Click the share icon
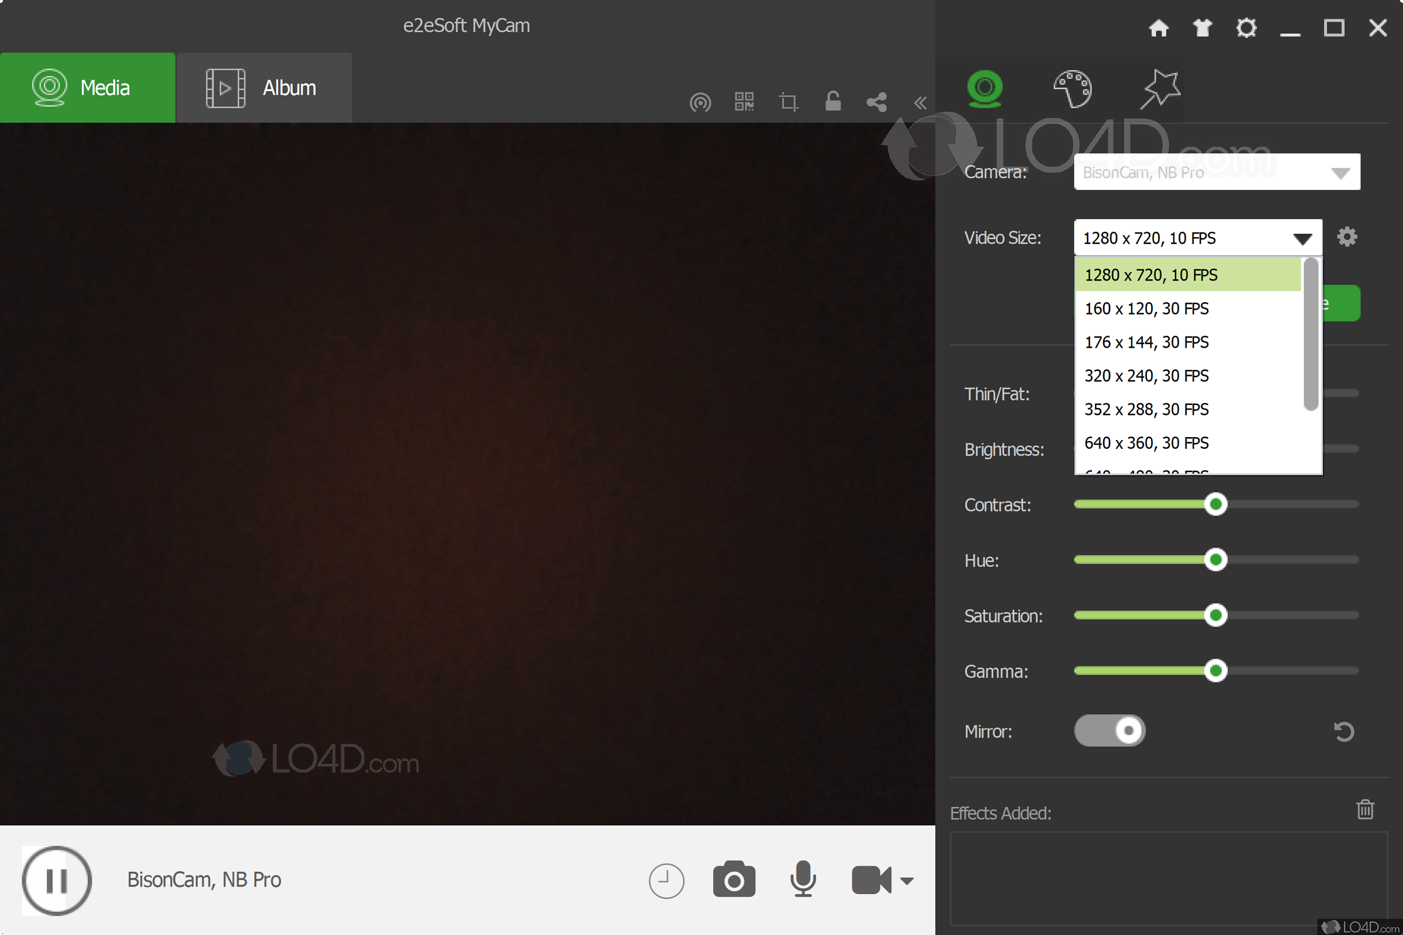This screenshot has height=935, width=1403. (x=876, y=102)
